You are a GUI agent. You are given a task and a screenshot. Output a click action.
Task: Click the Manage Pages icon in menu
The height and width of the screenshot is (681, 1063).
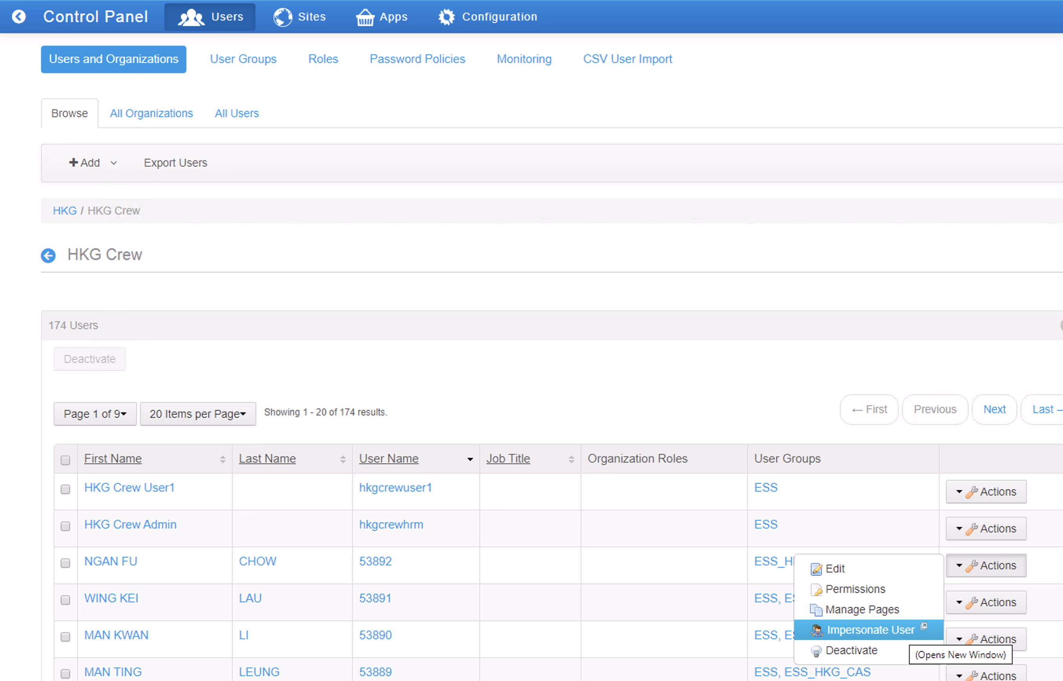point(816,610)
